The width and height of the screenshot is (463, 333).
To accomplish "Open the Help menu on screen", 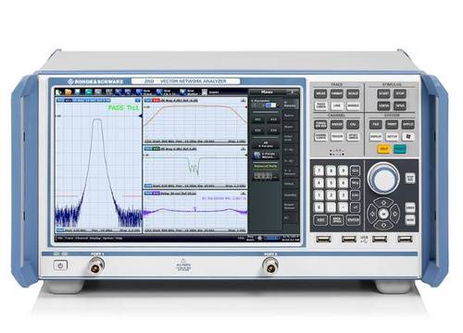I will (x=119, y=238).
